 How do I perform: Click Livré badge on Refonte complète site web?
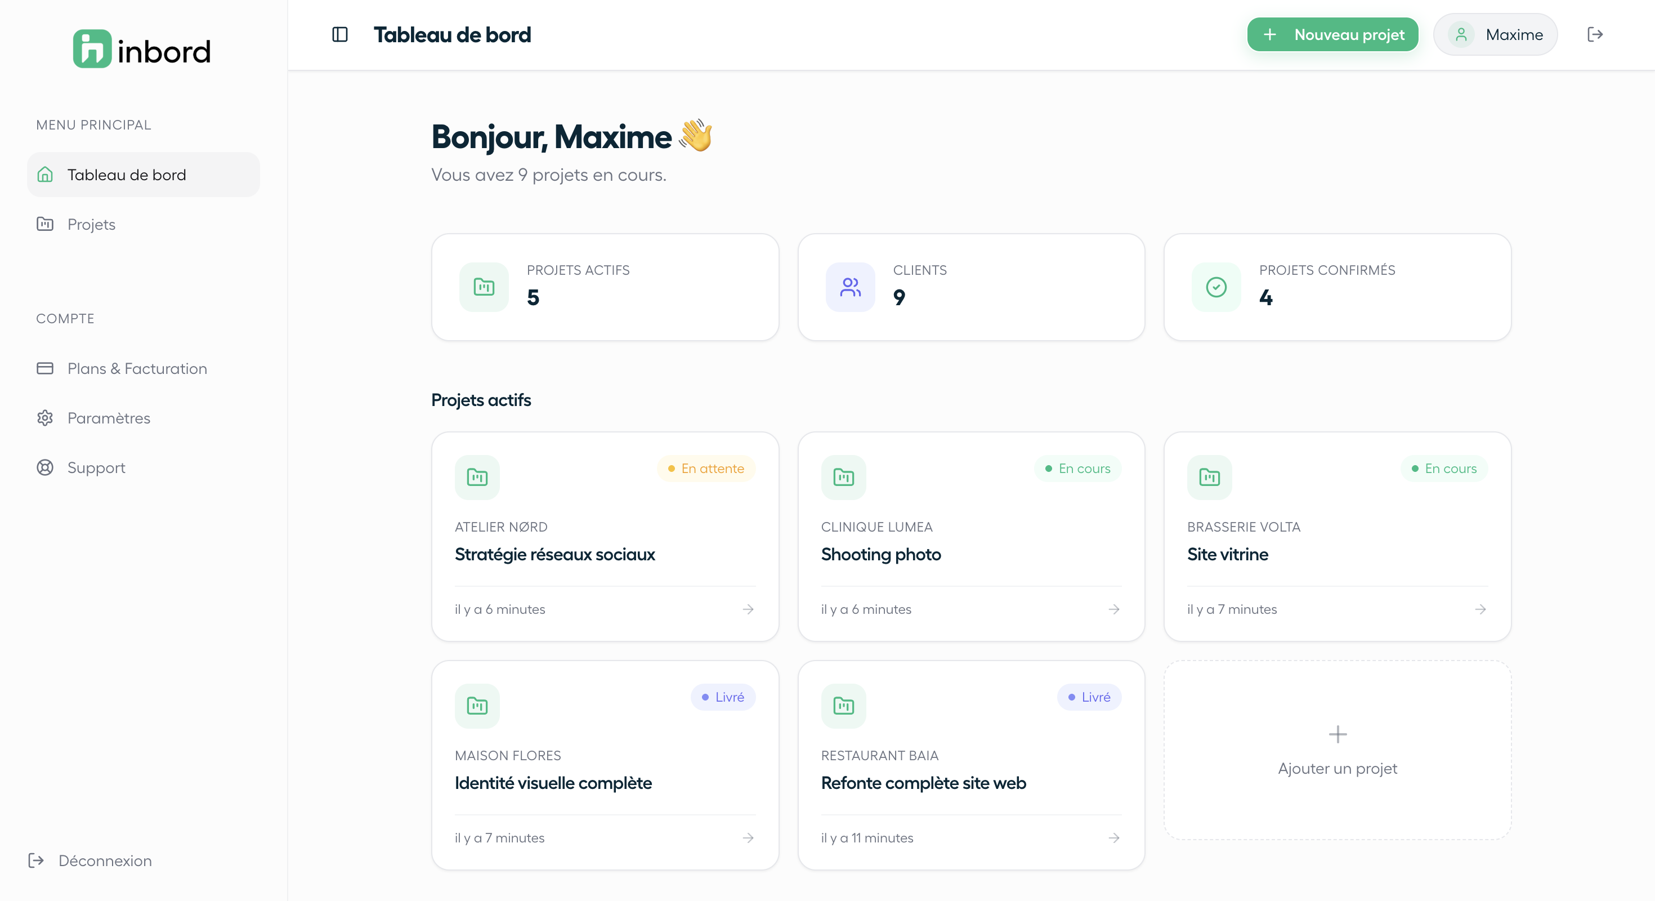(x=1089, y=697)
